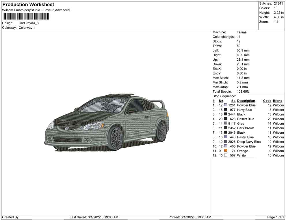Viewport: 286px width, 220px height.
Task: Select the Powder Blue swatch with 1201 stitches
Action: click(x=226, y=105)
